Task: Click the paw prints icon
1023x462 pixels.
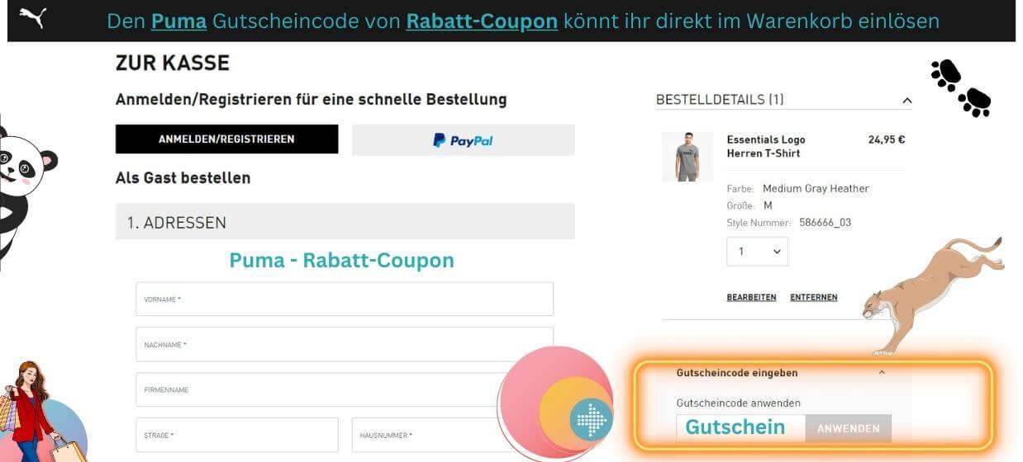Action: click(961, 87)
